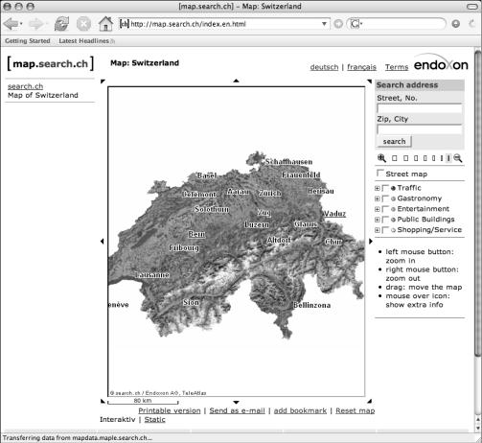The height and width of the screenshot is (443, 482).
Task: Open the Terms link
Action: pyautogui.click(x=397, y=67)
